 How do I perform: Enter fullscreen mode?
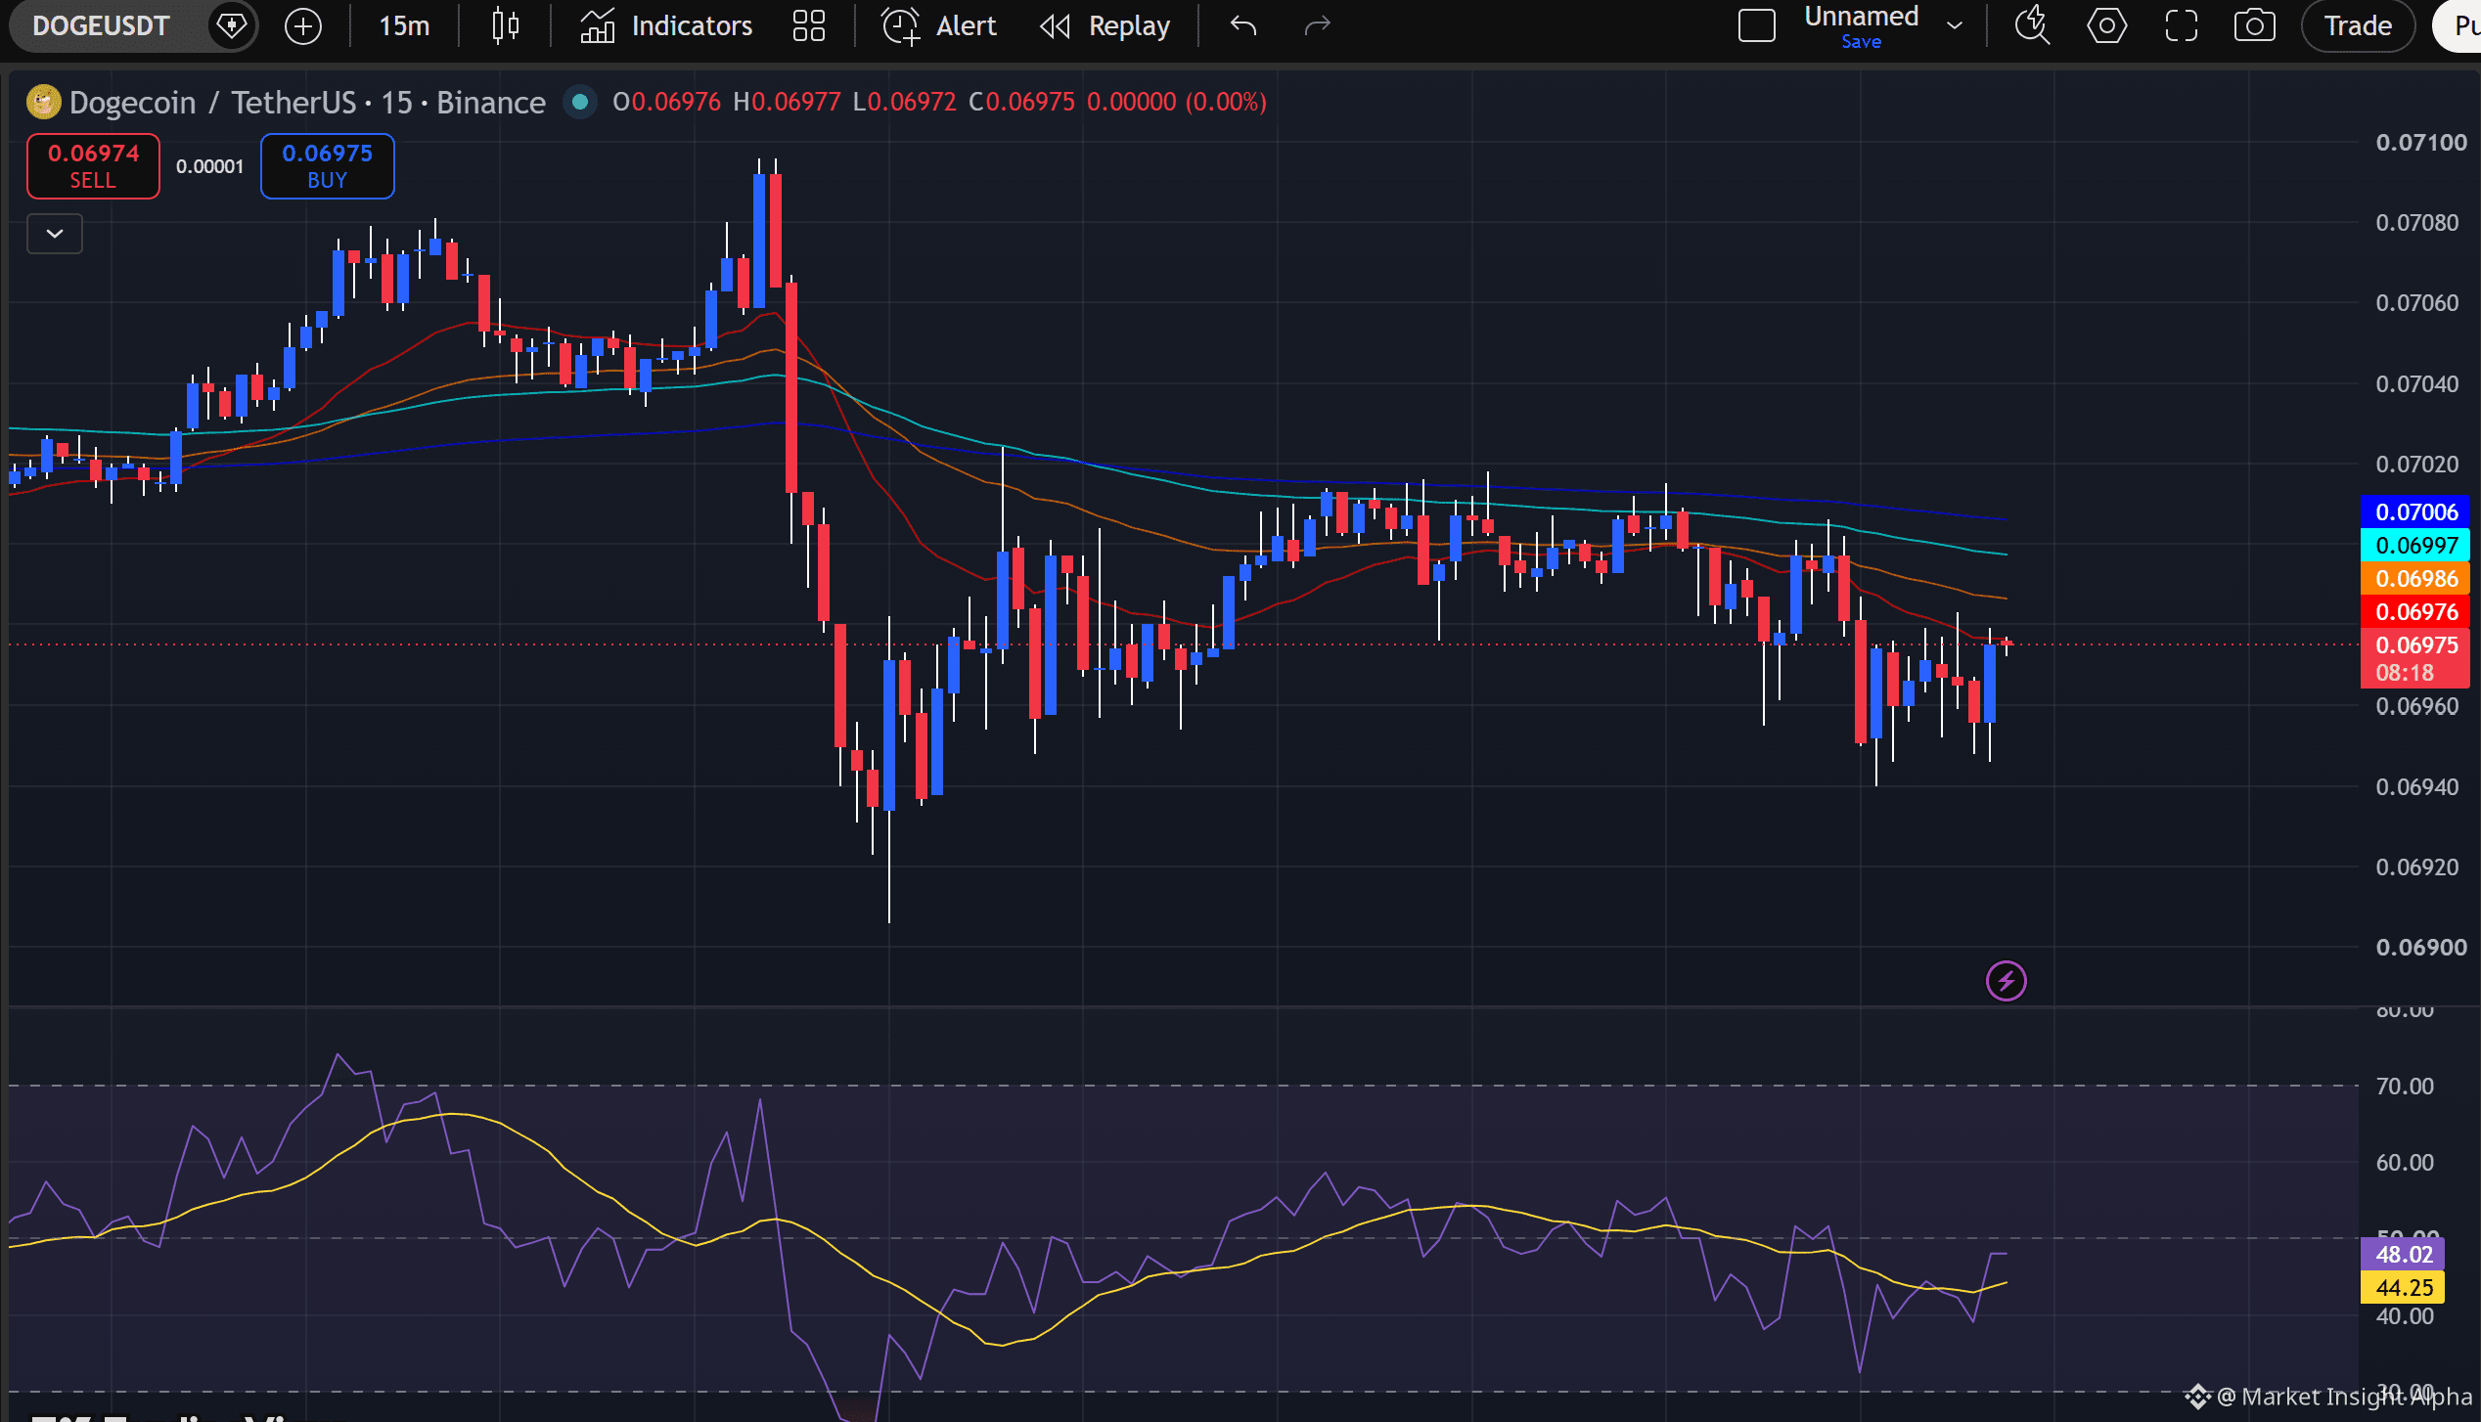tap(2181, 26)
